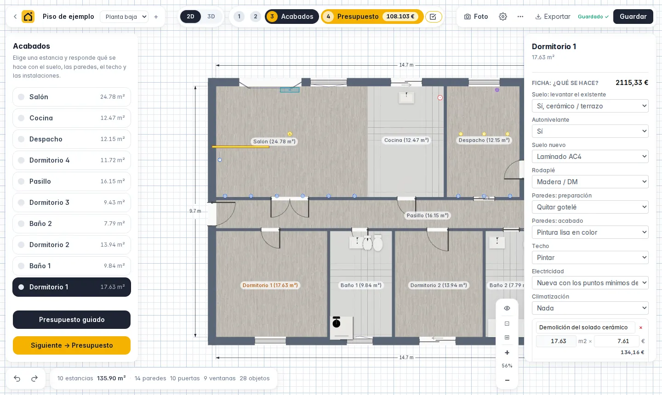The image size is (662, 395).
Task: Click the Demolición del solado cerámico description field
Action: (x=585, y=327)
